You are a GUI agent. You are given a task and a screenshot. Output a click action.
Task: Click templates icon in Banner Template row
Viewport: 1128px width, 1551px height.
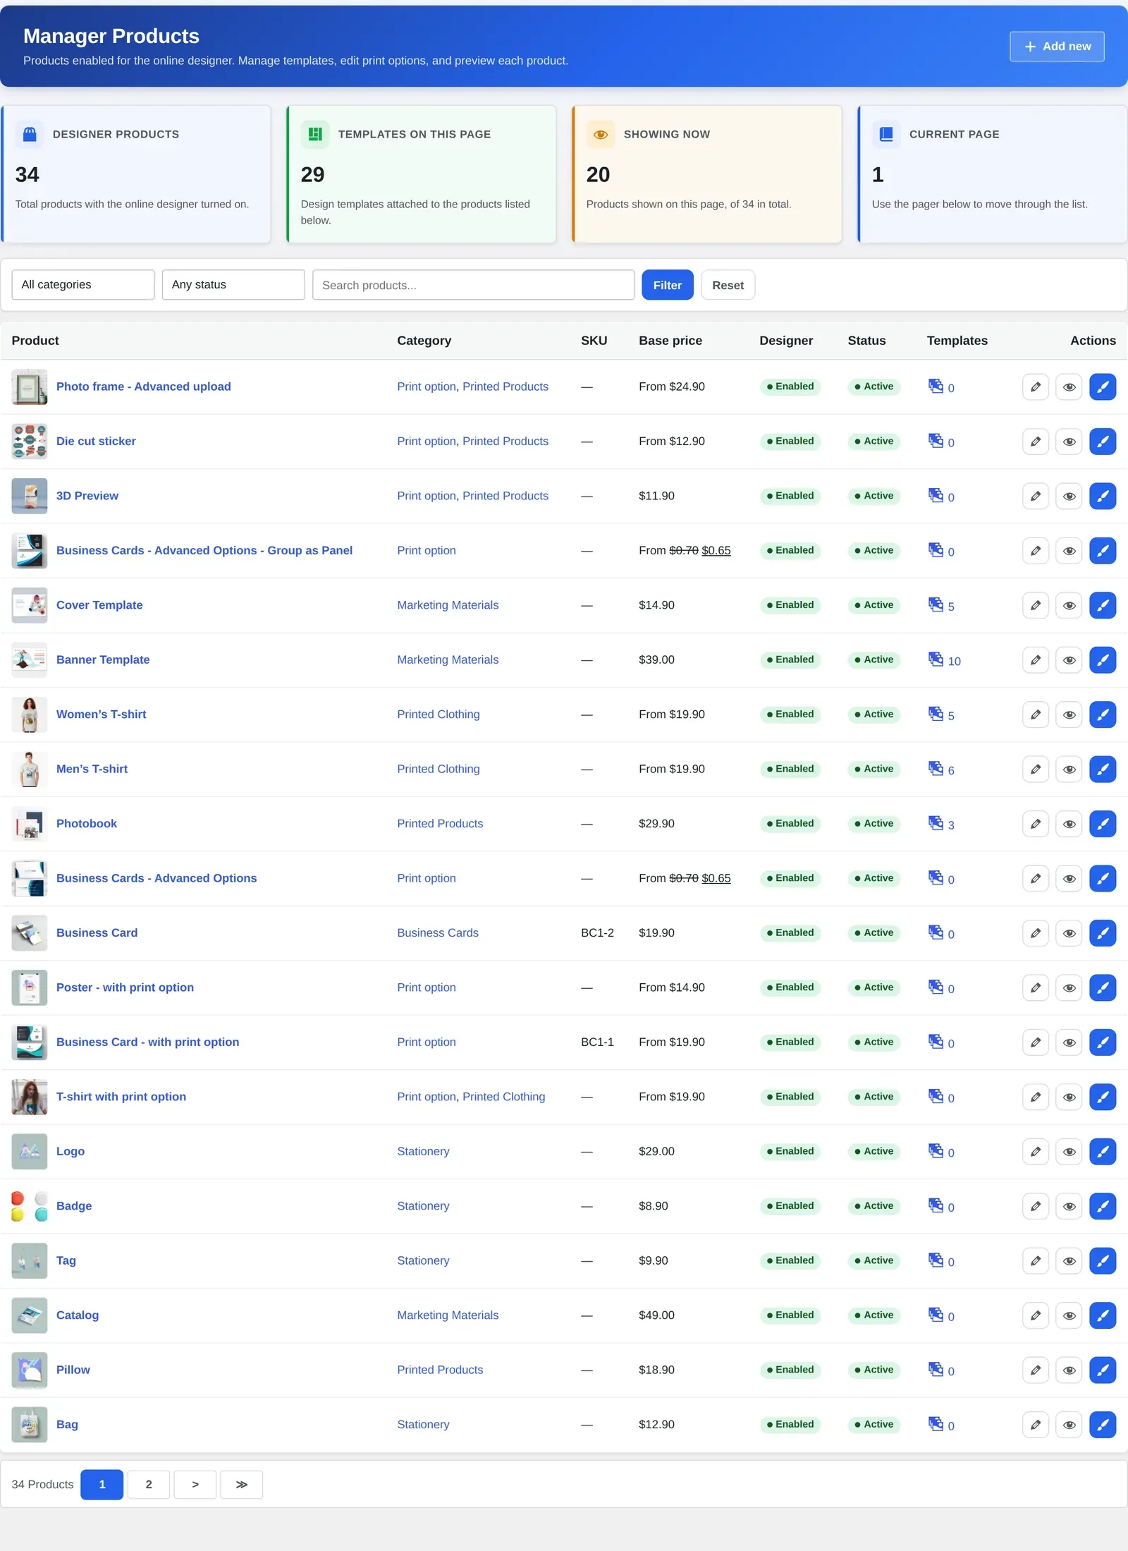[x=936, y=659]
